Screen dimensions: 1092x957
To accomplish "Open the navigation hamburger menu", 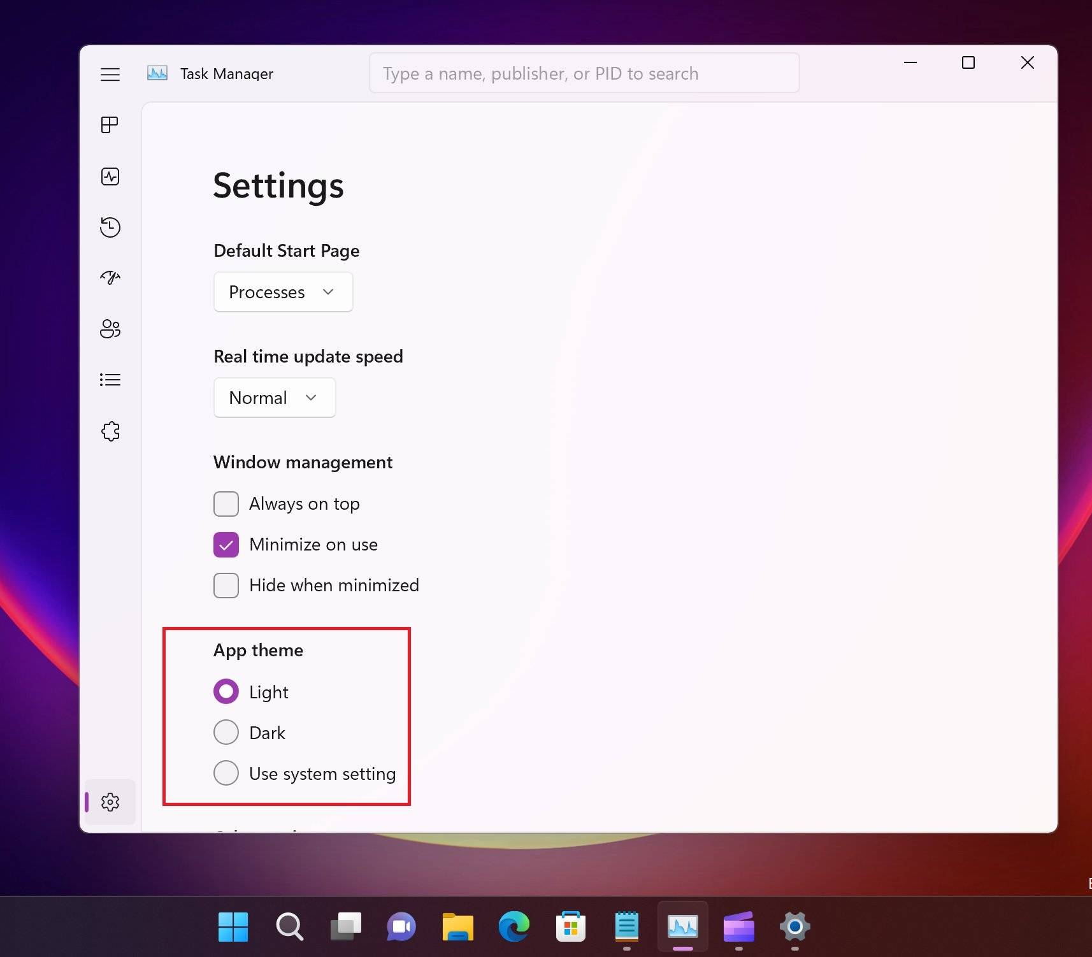I will coord(110,74).
